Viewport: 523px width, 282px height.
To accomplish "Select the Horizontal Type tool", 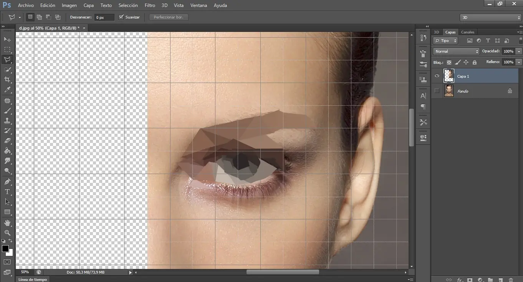I will [x=7, y=192].
